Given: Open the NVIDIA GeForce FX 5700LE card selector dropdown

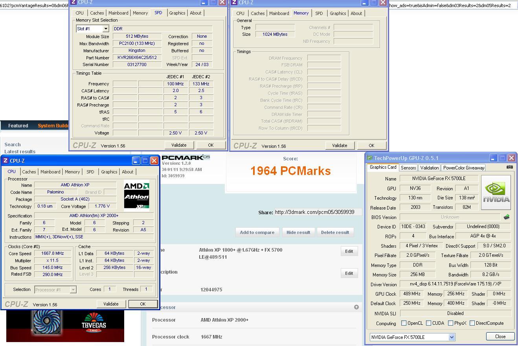Looking at the screenshot, I should [x=452, y=337].
